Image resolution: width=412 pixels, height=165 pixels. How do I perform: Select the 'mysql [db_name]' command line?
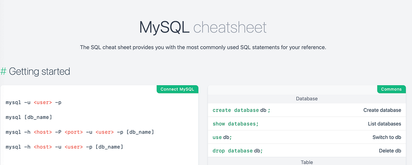click(29, 117)
